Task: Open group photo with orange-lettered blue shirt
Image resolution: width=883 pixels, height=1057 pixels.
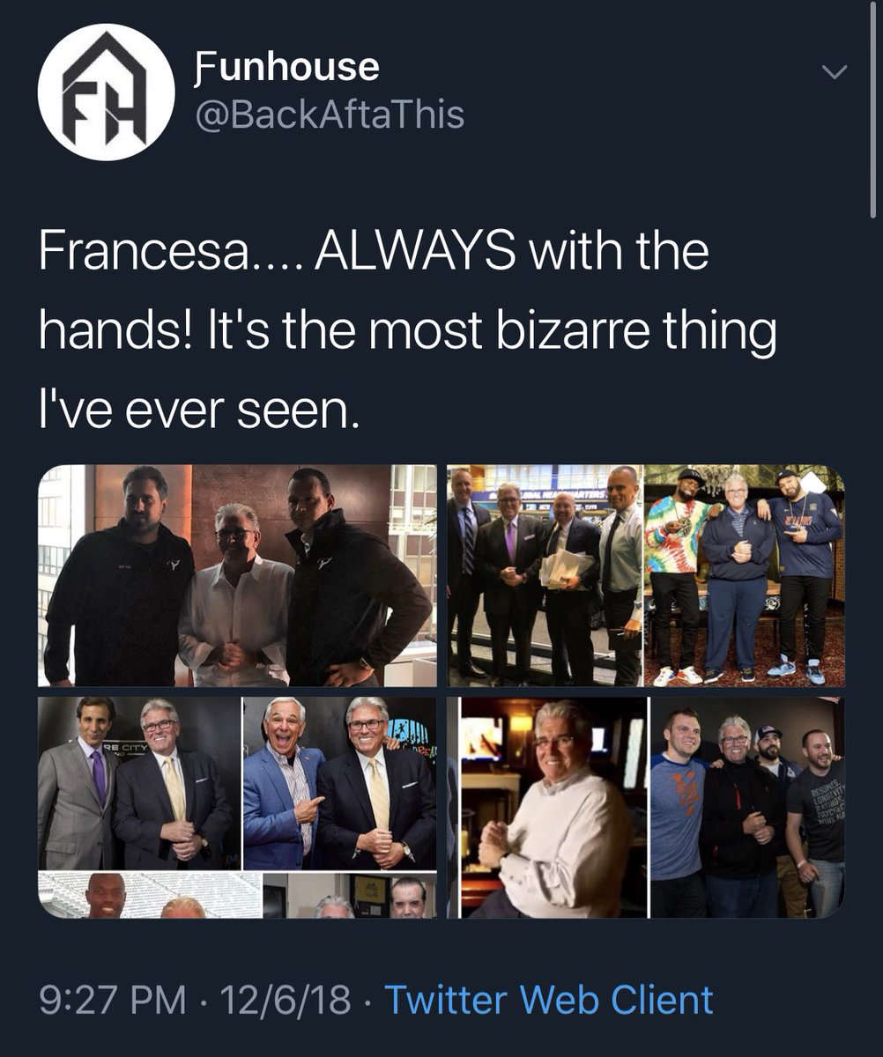Action: point(747,807)
